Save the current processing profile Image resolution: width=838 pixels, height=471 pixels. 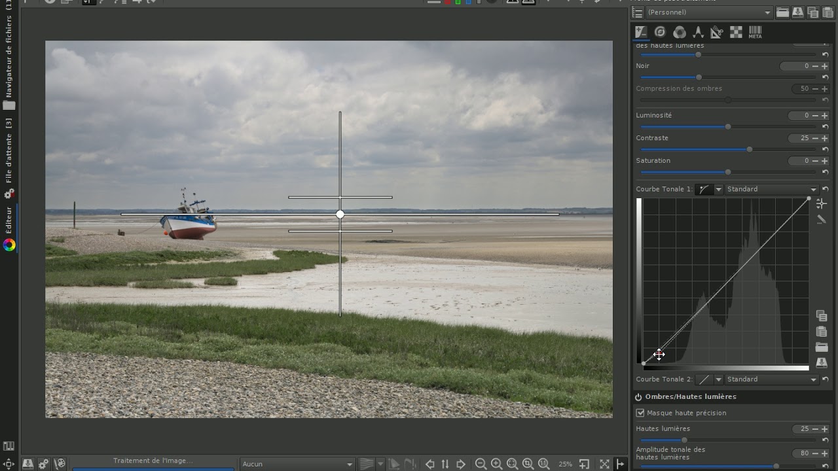[797, 12]
